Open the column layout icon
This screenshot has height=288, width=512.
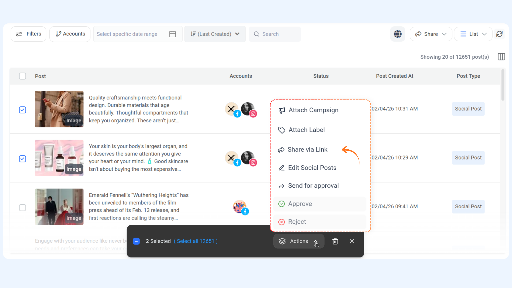[501, 57]
